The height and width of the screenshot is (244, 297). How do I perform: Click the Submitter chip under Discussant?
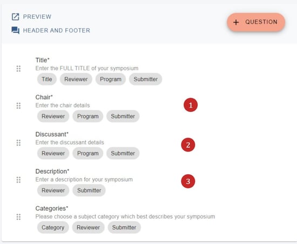123,153
